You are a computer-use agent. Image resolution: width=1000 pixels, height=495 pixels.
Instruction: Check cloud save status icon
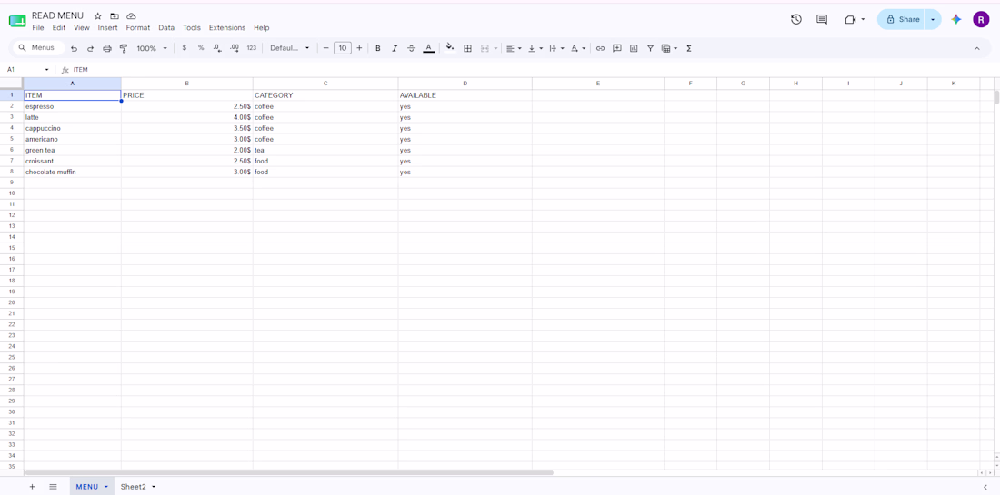[131, 16]
